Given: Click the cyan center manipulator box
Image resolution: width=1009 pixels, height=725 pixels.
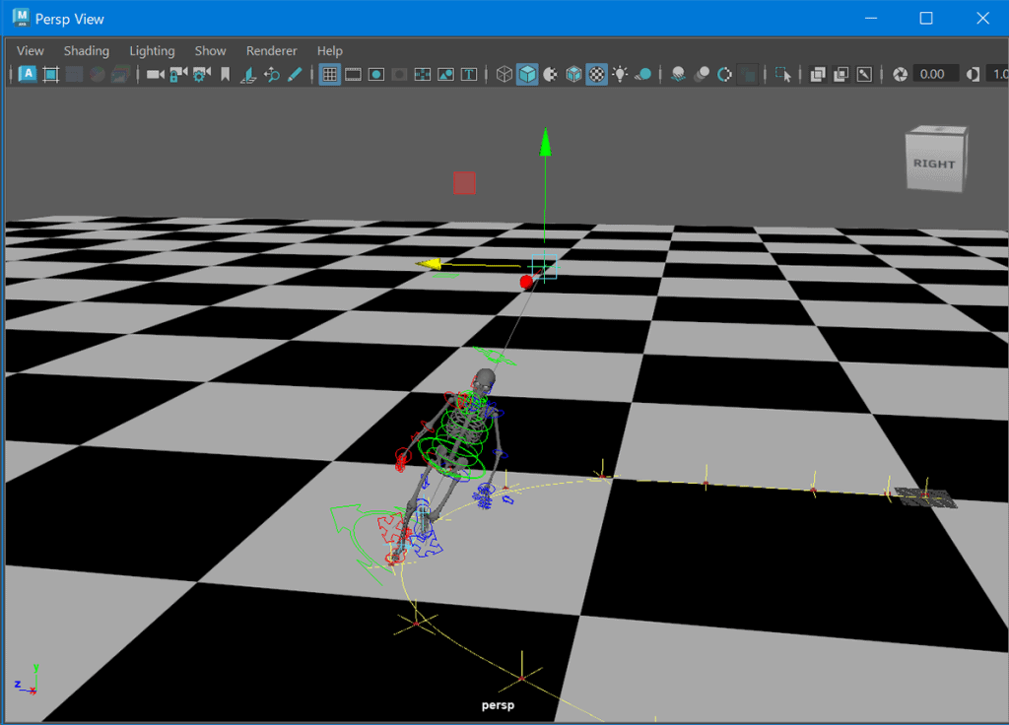Looking at the screenshot, I should [x=544, y=266].
